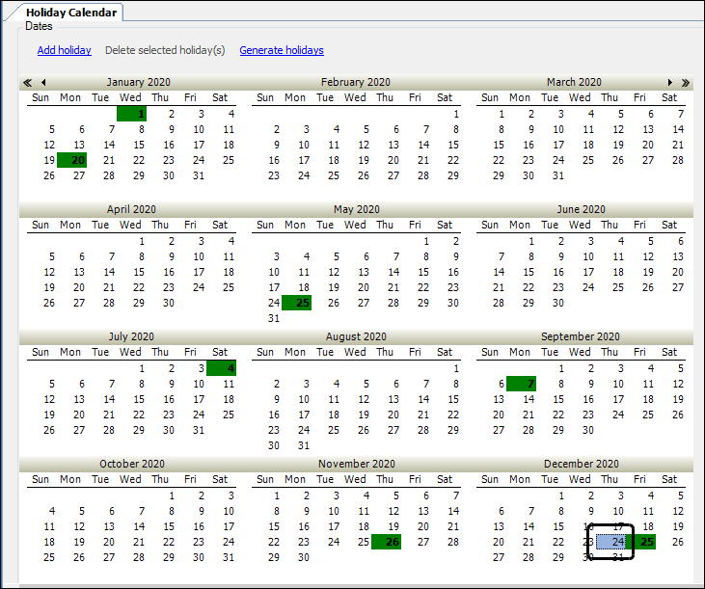Click the double-left arrow to jump back
705x589 pixels.
[28, 83]
